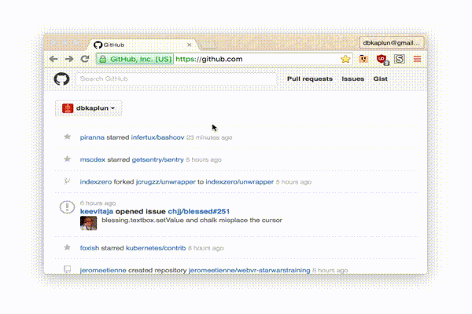
Task: Open the S extension icon in toolbar
Action: click(x=400, y=59)
